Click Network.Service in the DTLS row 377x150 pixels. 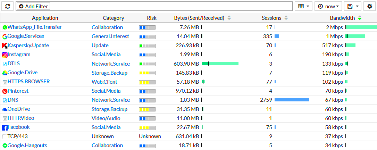point(111,64)
